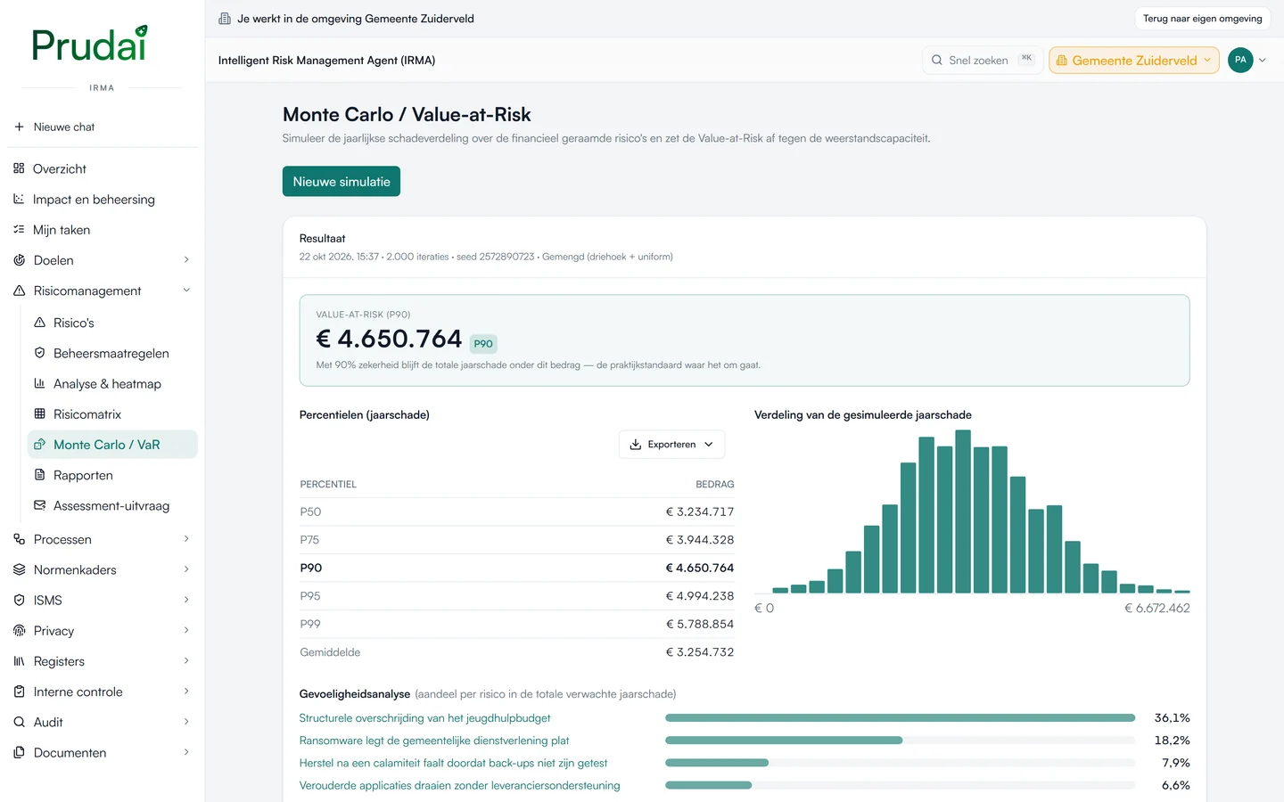Open Verouderde applicaties draaien zonder leveranciersondersteuning link

click(459, 785)
